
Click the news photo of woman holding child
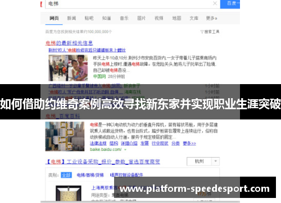tap(68, 68)
